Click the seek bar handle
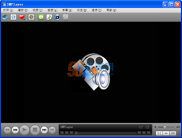 tap(76, 133)
